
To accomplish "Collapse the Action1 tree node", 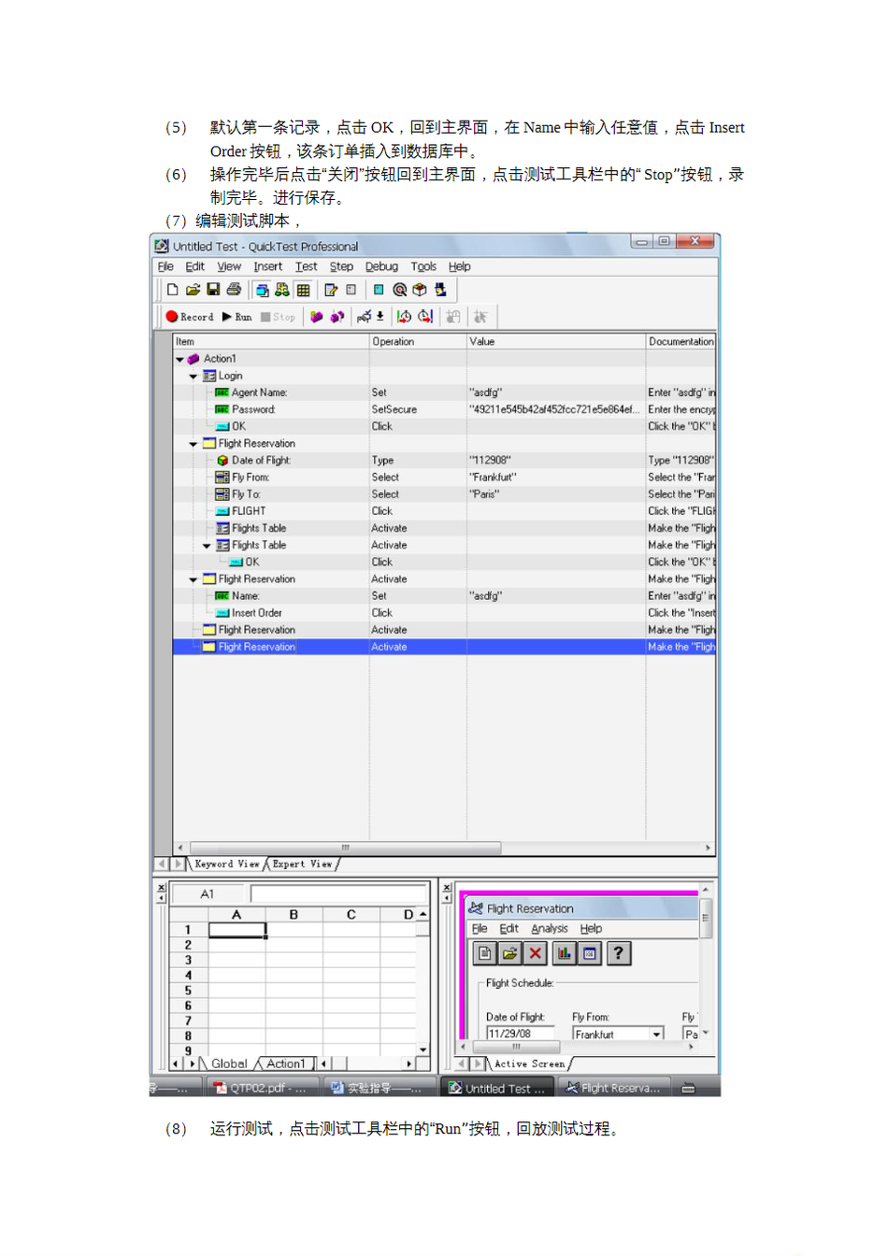I will (x=180, y=359).
